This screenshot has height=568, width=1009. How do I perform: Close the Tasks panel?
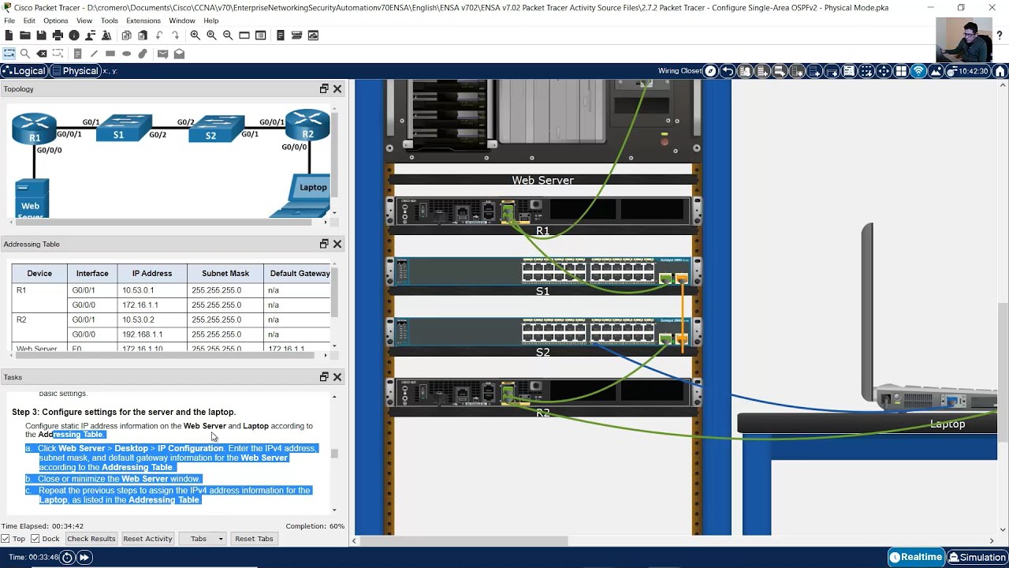337,377
